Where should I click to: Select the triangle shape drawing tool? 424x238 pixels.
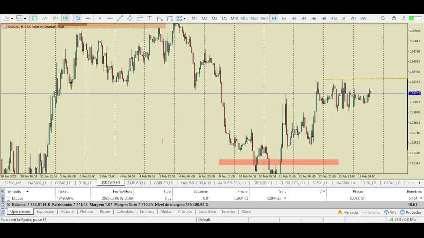click(159, 18)
